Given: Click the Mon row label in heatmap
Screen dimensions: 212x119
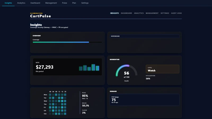Looking at the screenshot, I should [45, 95].
